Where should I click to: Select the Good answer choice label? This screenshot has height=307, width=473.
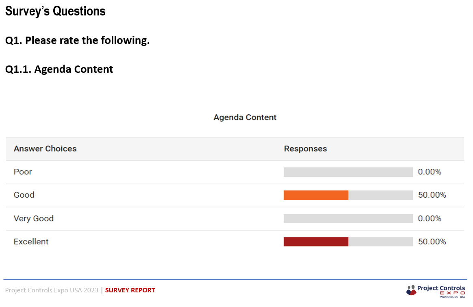pos(24,195)
